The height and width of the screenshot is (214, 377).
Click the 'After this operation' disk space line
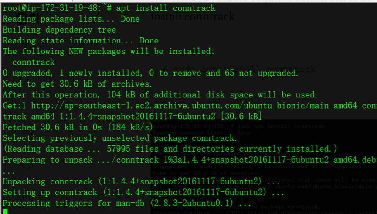160,95
